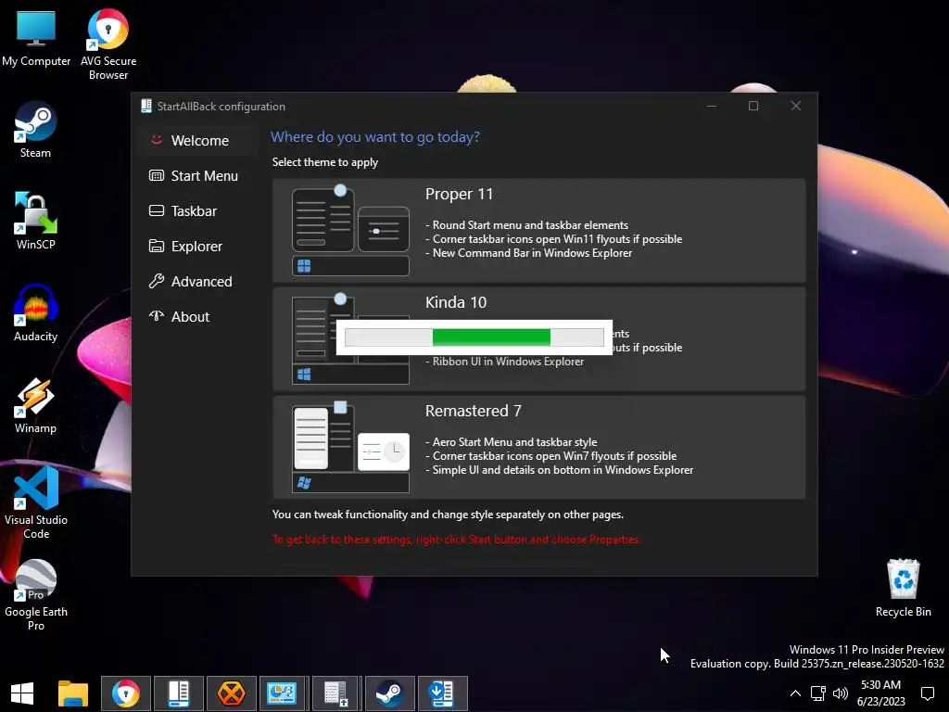Select the WinSCP desktop shortcut

[x=36, y=221]
